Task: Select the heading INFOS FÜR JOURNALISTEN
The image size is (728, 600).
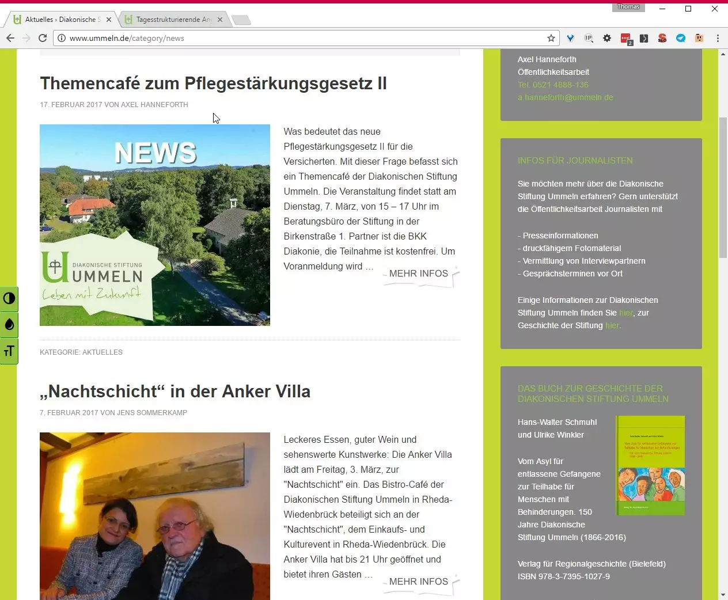Action: [x=575, y=161]
